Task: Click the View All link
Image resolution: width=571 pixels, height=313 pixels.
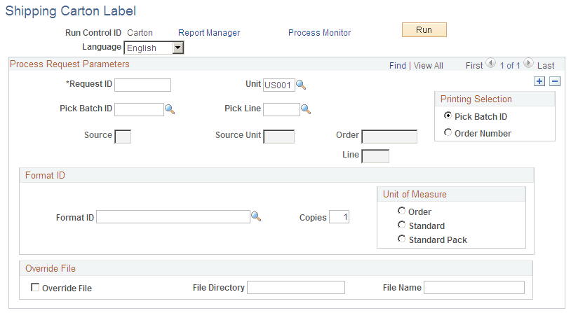Action: coord(429,65)
